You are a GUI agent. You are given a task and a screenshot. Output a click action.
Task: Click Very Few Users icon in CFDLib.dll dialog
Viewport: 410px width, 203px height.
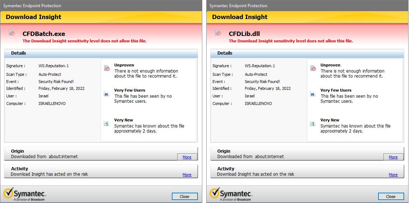pyautogui.click(x=313, y=94)
